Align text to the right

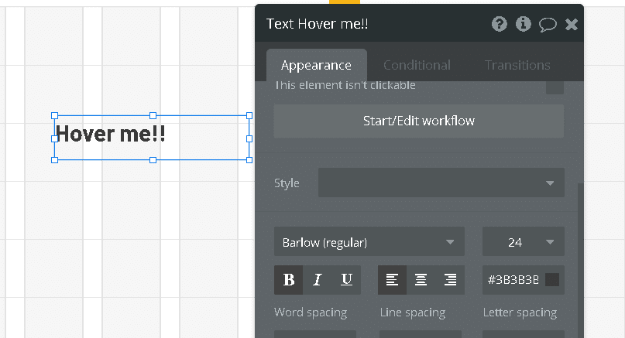pos(450,280)
